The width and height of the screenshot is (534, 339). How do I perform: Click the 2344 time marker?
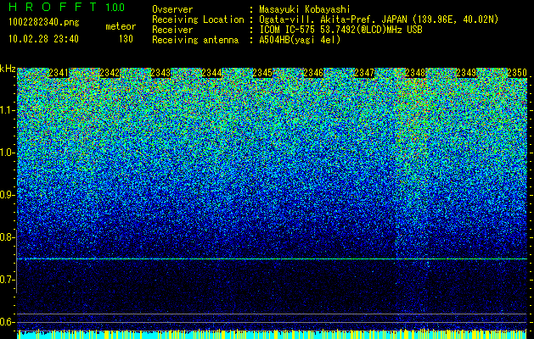pyautogui.click(x=211, y=73)
